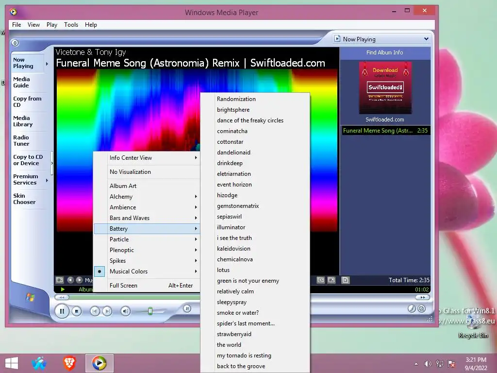Expand the Now Playing sidebar arrow

point(47,64)
